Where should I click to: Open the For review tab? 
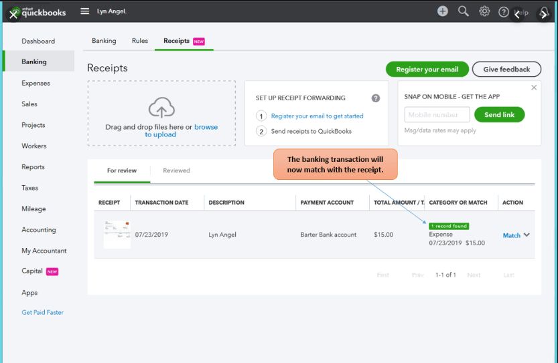click(x=122, y=170)
